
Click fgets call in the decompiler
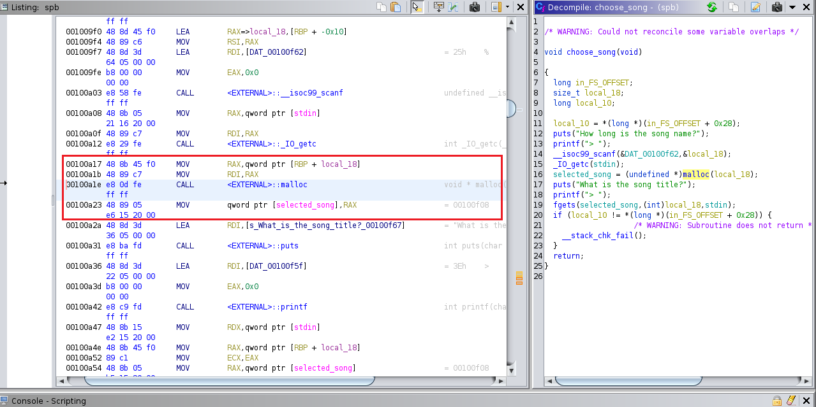coord(564,205)
